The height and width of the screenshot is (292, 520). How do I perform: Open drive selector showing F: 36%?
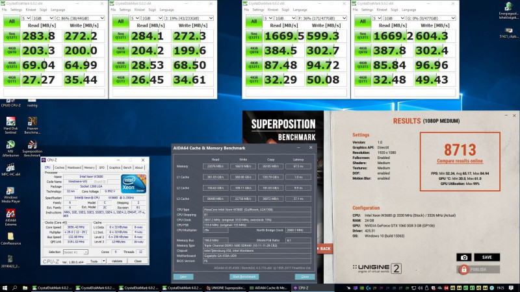tap(322, 18)
